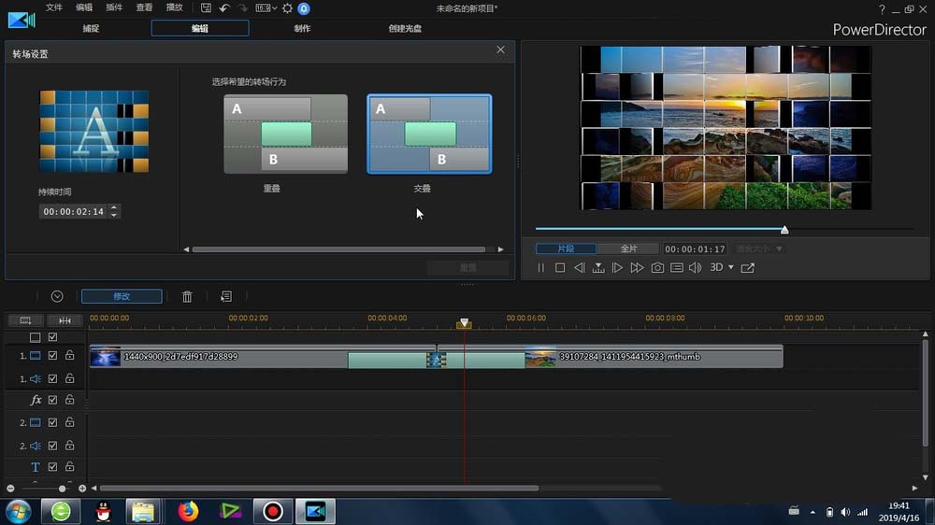935x525 pixels.
Task: Click the trash delete icon above timeline
Action: pyautogui.click(x=187, y=296)
